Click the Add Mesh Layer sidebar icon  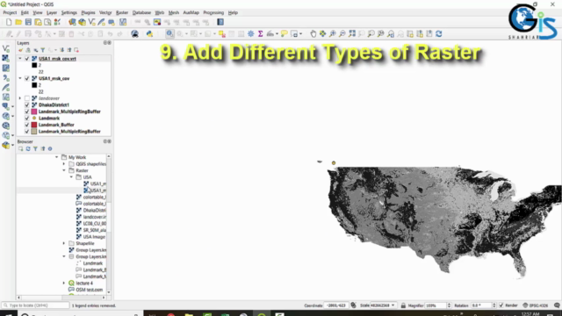[6, 68]
